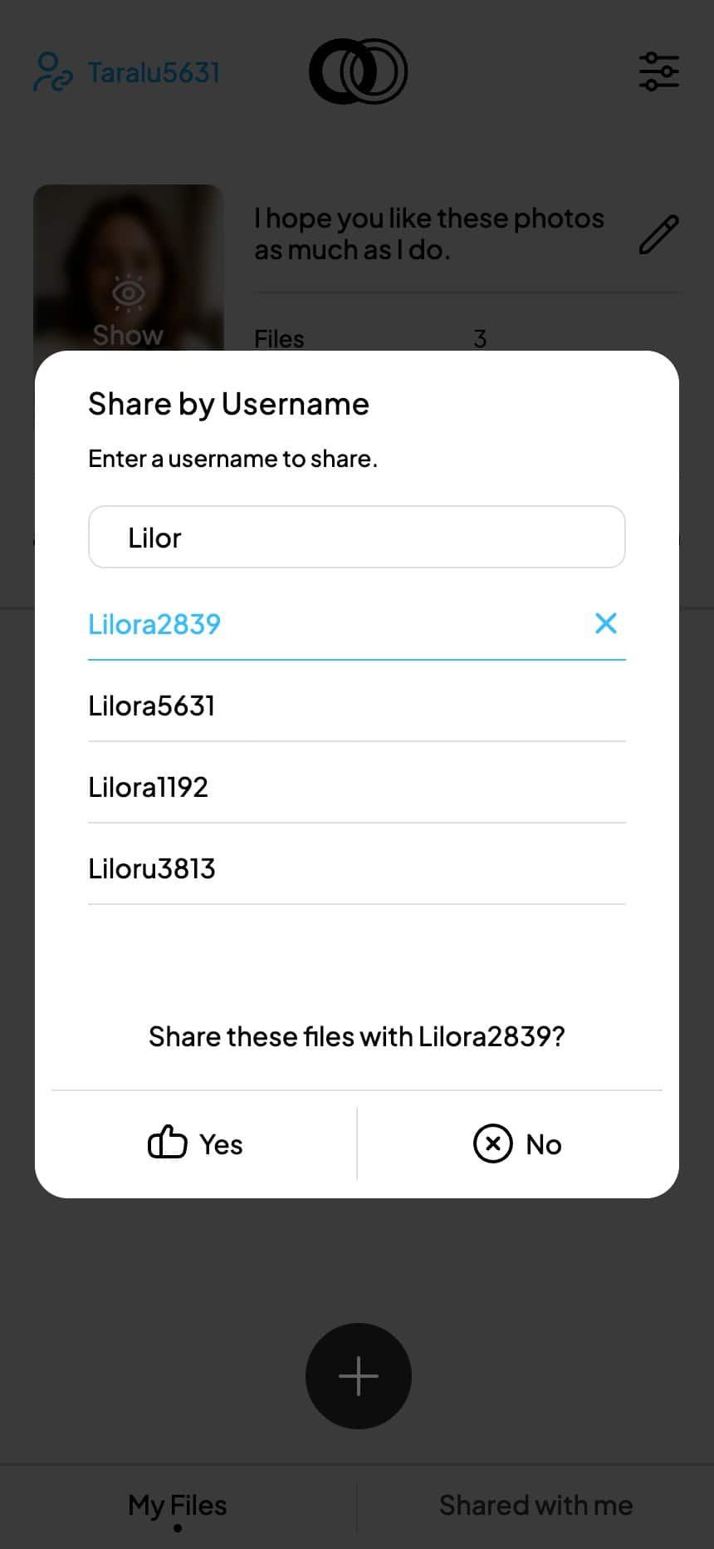Clear the Lilora2839 suggestion with the X

pyautogui.click(x=606, y=624)
